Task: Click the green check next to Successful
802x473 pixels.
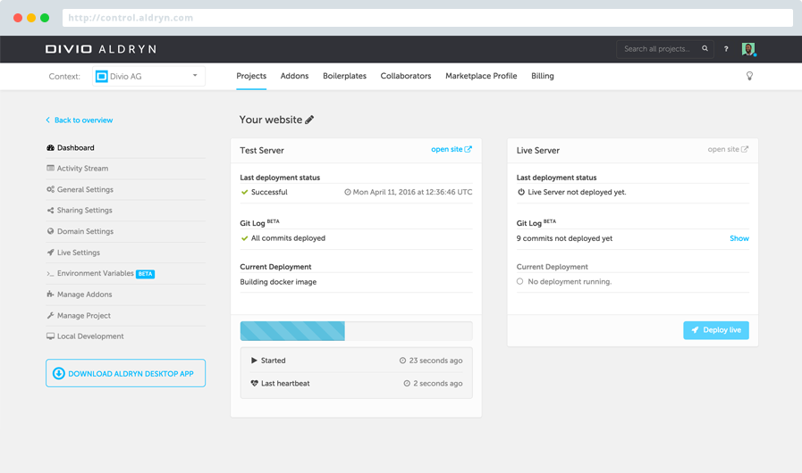Action: [244, 192]
